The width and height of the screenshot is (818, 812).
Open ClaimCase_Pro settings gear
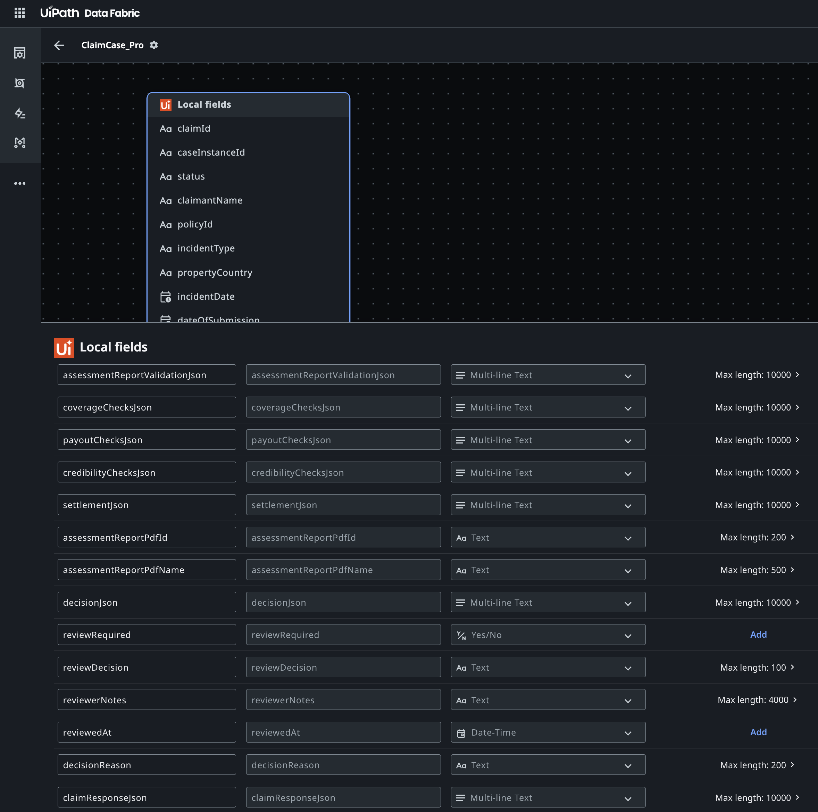[x=154, y=45]
